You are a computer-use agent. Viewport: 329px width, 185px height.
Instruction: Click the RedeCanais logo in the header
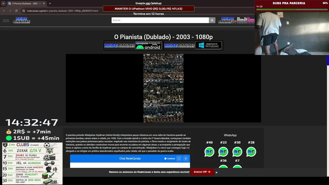22,20
